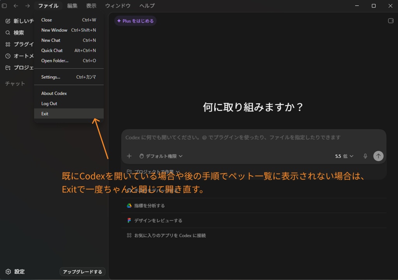
Task: Expand the プロジェクトで作業 dropdown
Action: click(153, 172)
